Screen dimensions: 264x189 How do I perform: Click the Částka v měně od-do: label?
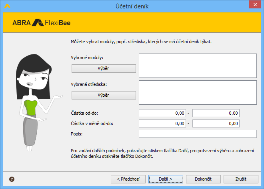[92, 123]
